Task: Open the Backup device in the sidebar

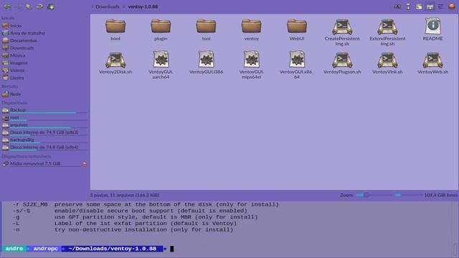Action: [x=44, y=110]
